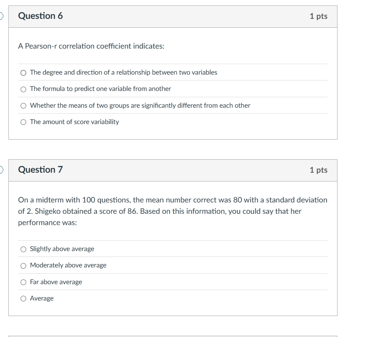The width and height of the screenshot is (392, 337).
Task: Click the "1 pts" label on Question 7
Action: (x=318, y=170)
